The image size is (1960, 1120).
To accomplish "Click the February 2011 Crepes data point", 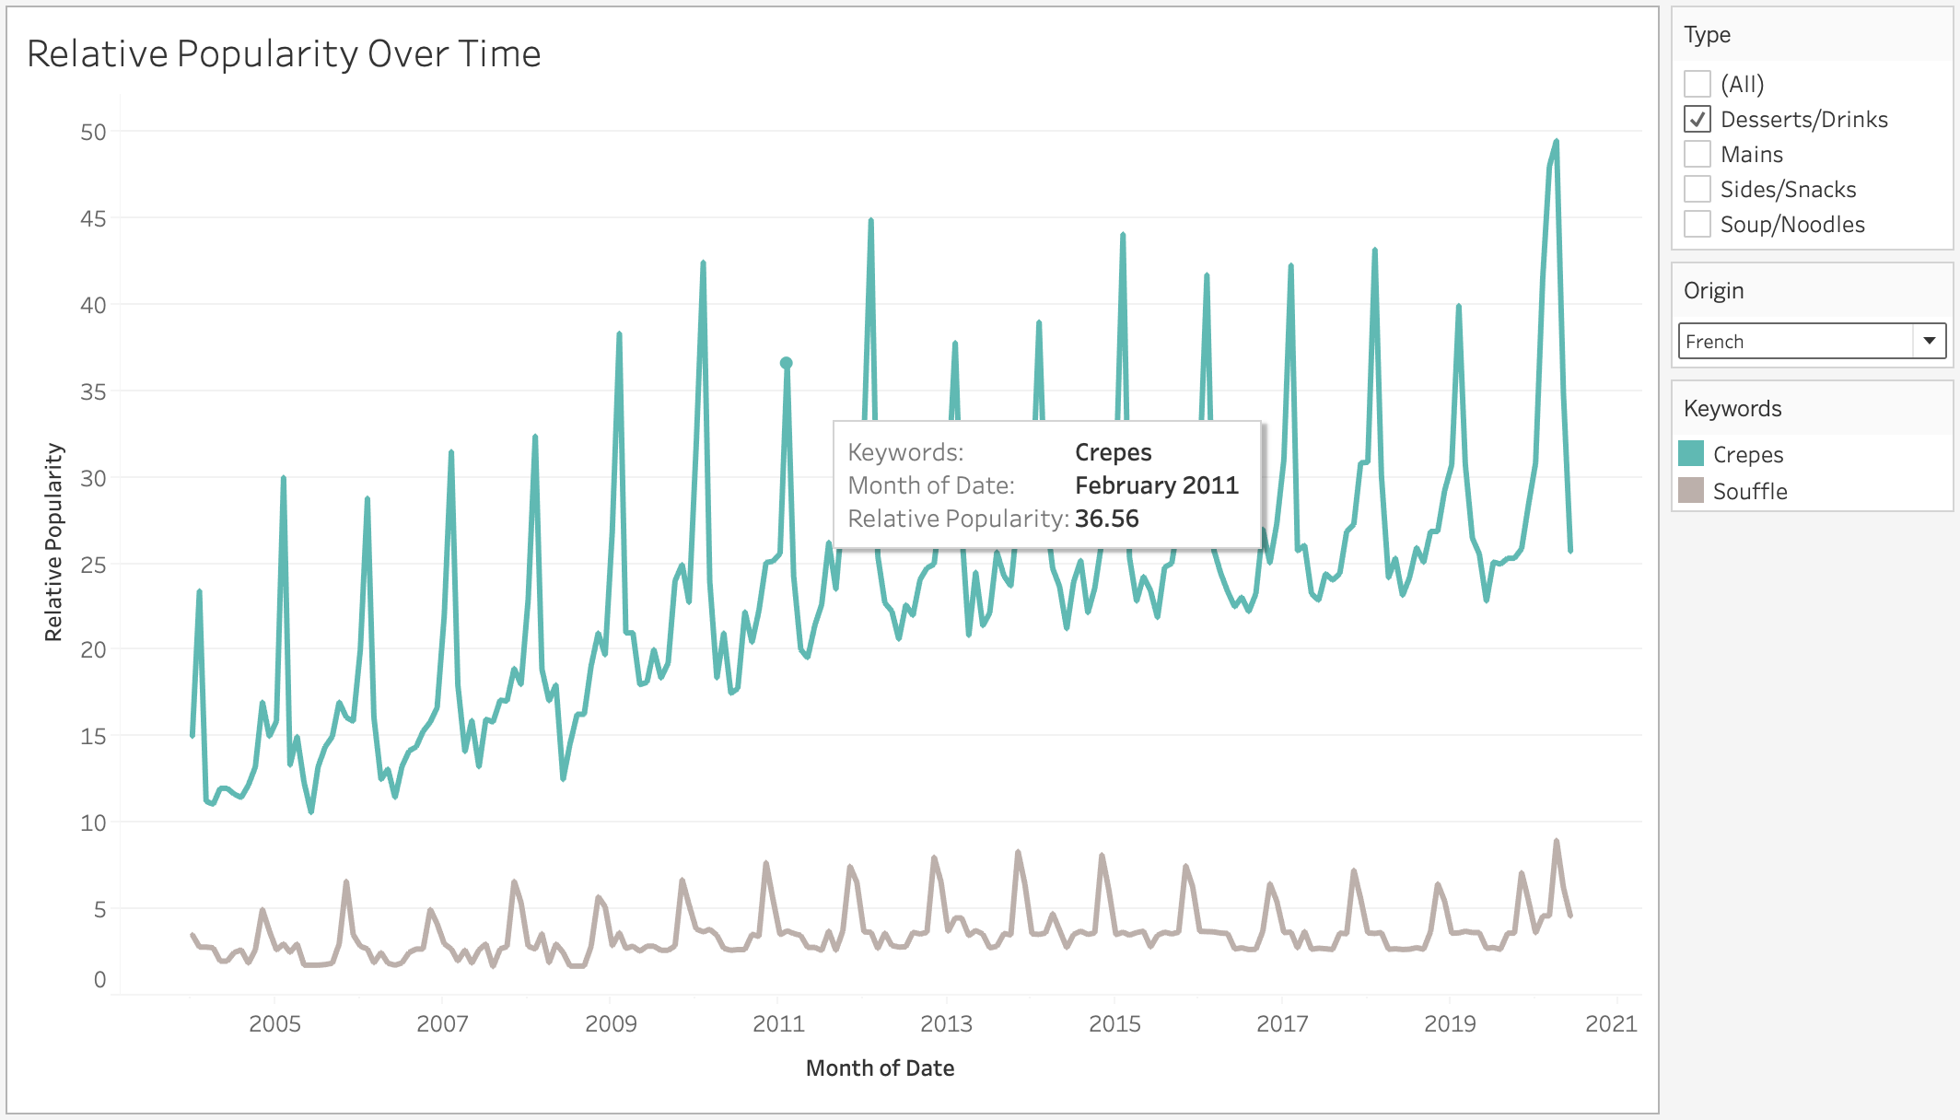I will (786, 363).
